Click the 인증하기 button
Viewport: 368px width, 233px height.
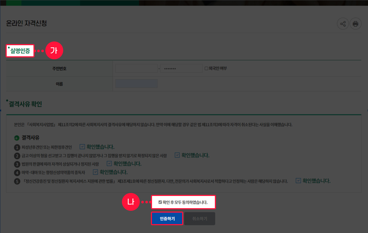[167, 219]
